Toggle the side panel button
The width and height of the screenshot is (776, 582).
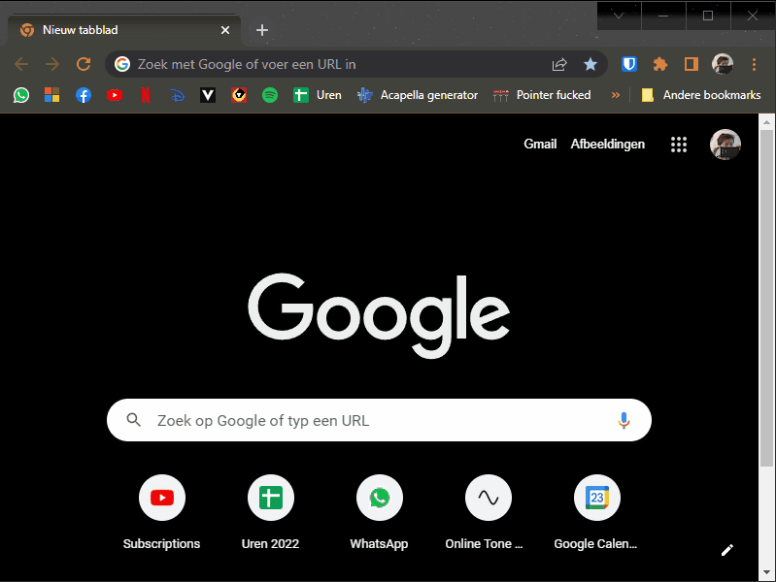point(692,64)
